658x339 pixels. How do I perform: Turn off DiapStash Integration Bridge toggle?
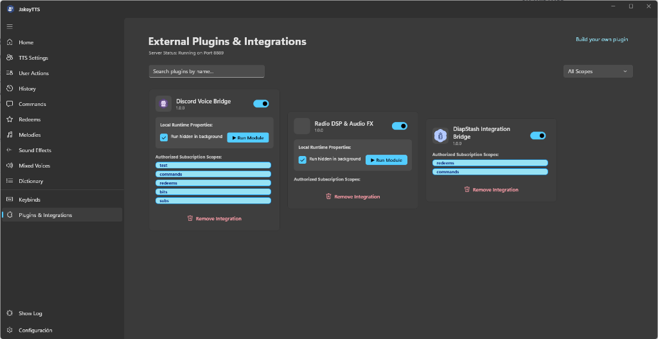click(x=538, y=135)
